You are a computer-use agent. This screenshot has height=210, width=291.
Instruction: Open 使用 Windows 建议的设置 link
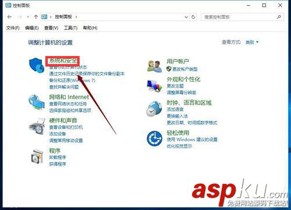[192, 139]
